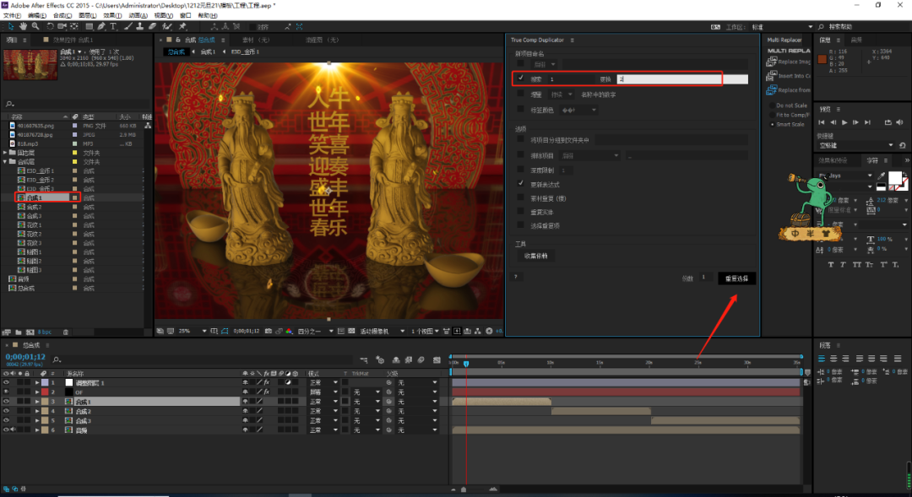Take a snapshot with the camera icon
912x497 pixels.
pos(269,332)
